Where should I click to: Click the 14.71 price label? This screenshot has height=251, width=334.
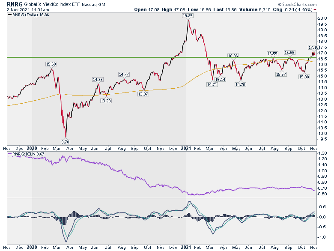pos(212,84)
